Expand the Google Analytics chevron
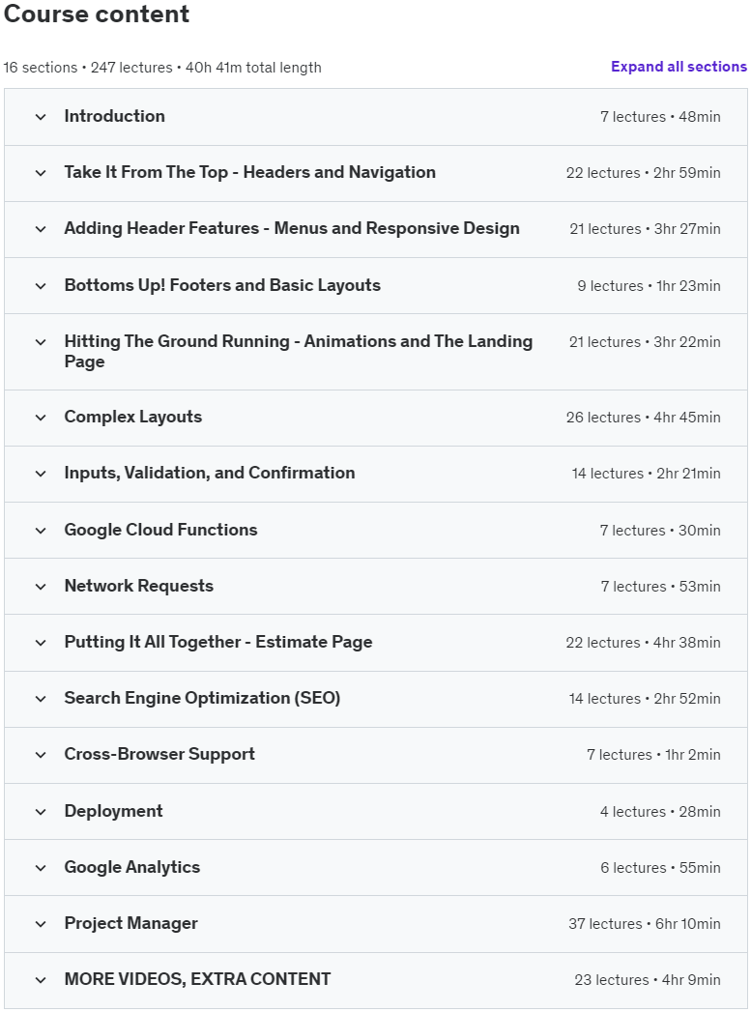This screenshot has width=751, height=1012. tap(41, 868)
